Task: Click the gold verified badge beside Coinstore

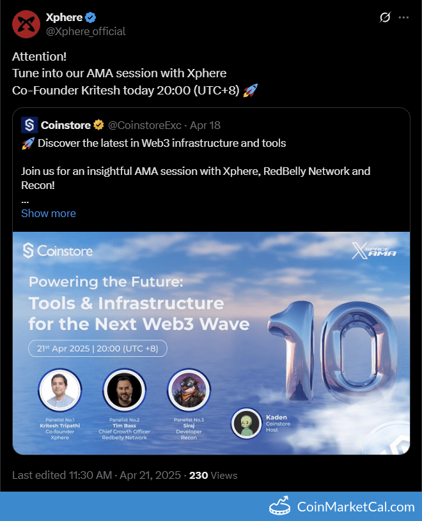Action: 99,125
